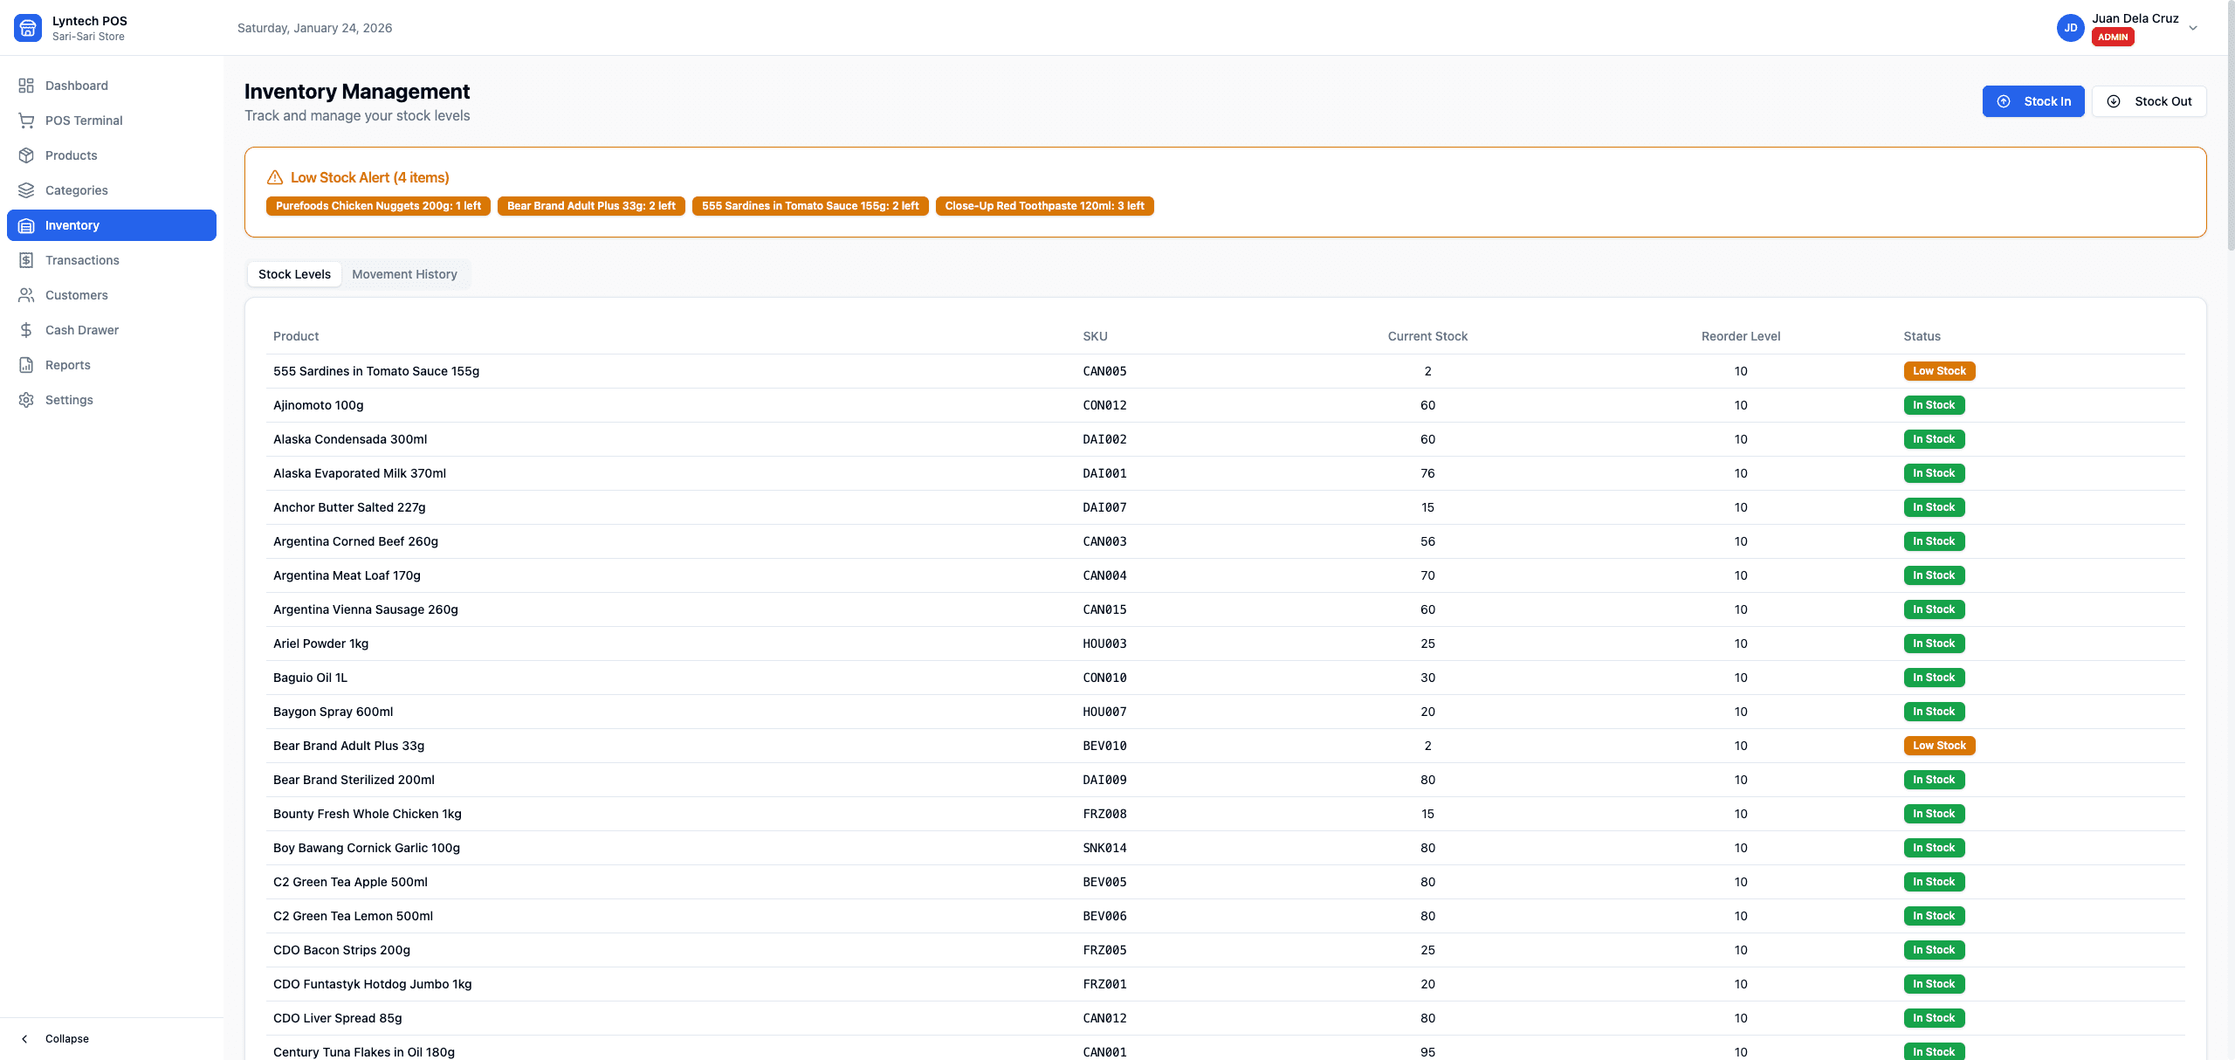Click Ariel Powder 1kg In Stock badge
Screen dimensions: 2235x1060
point(1934,644)
